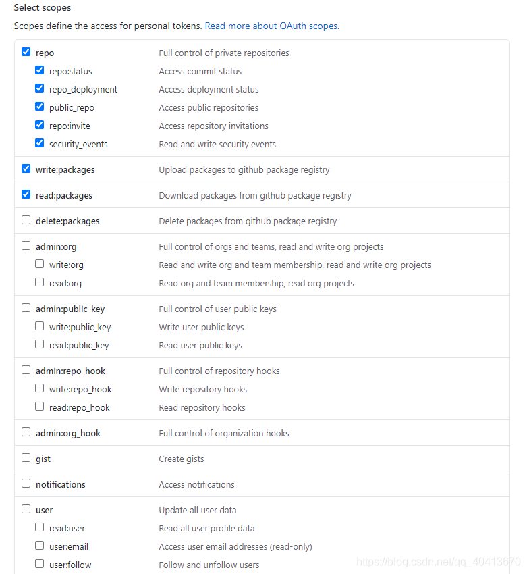Enable write:org membership access
Screen dimensions: 527x574
coord(39,263)
